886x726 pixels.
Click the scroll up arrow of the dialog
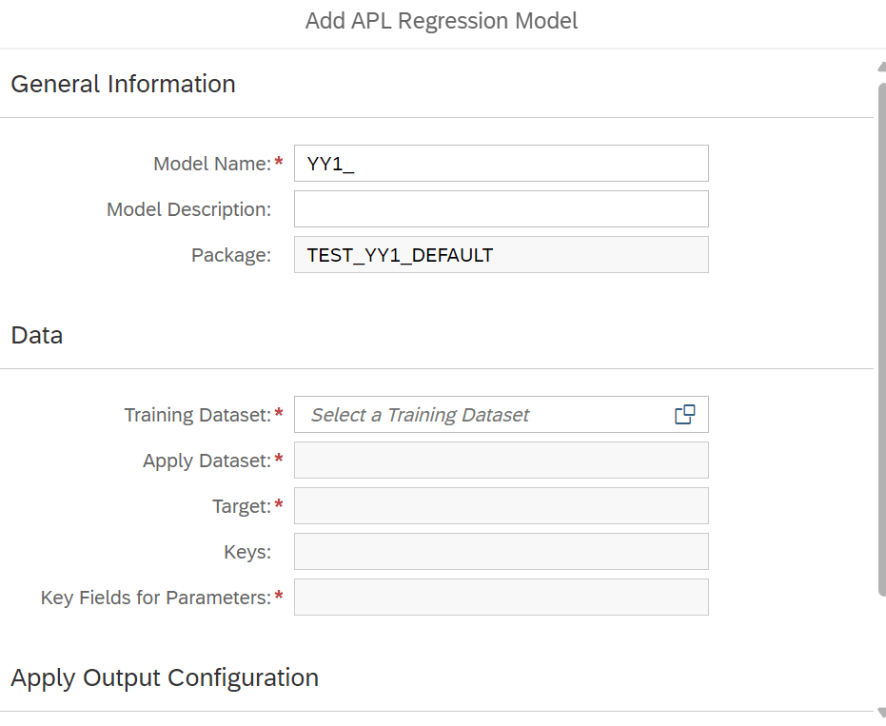881,67
